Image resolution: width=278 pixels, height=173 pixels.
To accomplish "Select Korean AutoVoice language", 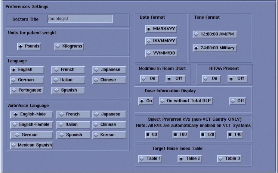I will pyautogui.click(x=109, y=135).
